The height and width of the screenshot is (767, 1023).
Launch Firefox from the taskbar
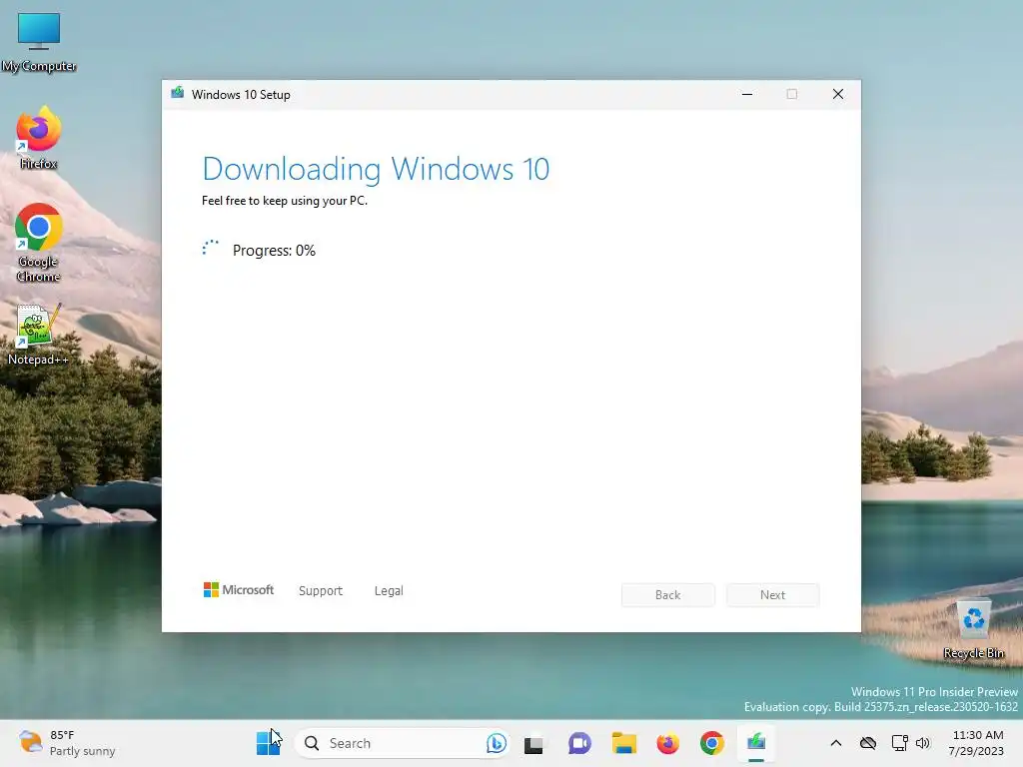[667, 743]
